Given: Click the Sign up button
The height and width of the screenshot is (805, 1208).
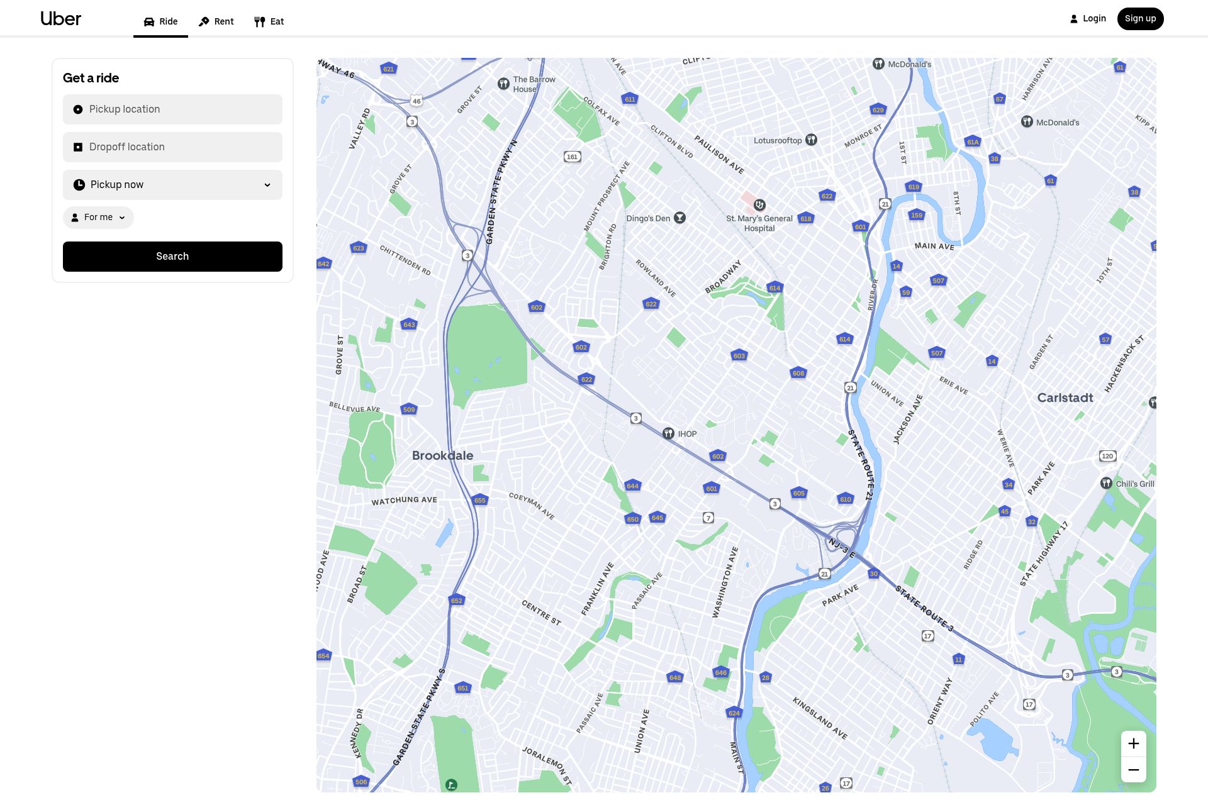Looking at the screenshot, I should point(1140,19).
